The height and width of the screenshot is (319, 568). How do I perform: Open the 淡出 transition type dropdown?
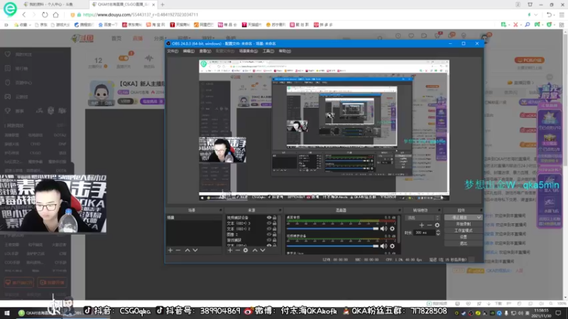click(x=423, y=218)
